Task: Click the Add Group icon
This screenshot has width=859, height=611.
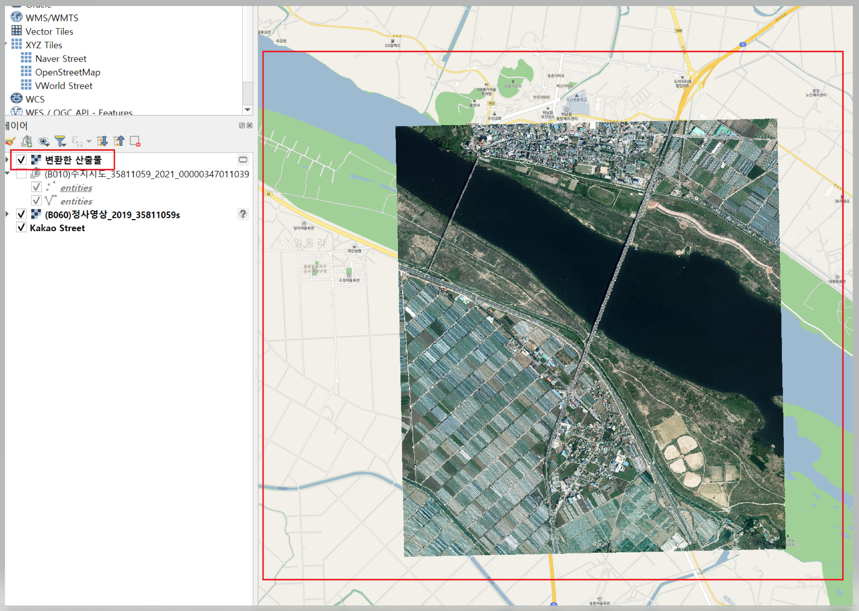Action: click(27, 141)
